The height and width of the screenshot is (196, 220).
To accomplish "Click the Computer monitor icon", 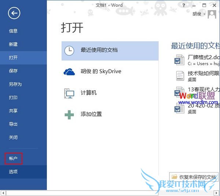I will pyautogui.click(x=69, y=93).
